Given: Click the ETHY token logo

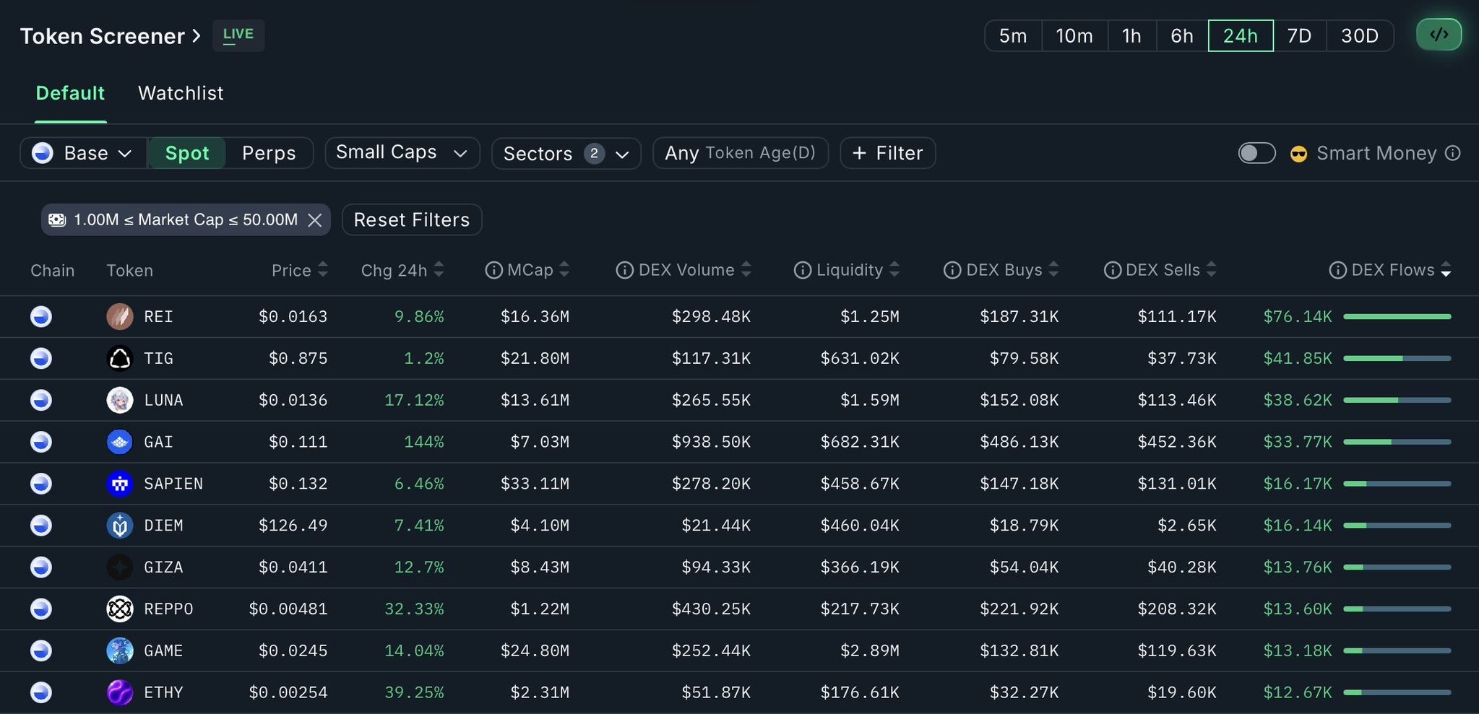Looking at the screenshot, I should tap(120, 692).
